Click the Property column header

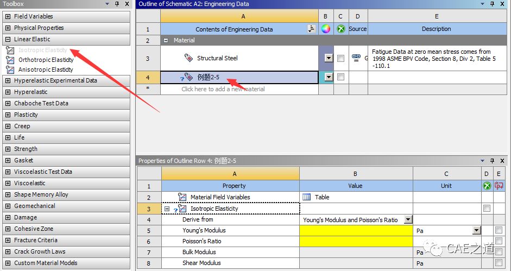[x=230, y=186]
